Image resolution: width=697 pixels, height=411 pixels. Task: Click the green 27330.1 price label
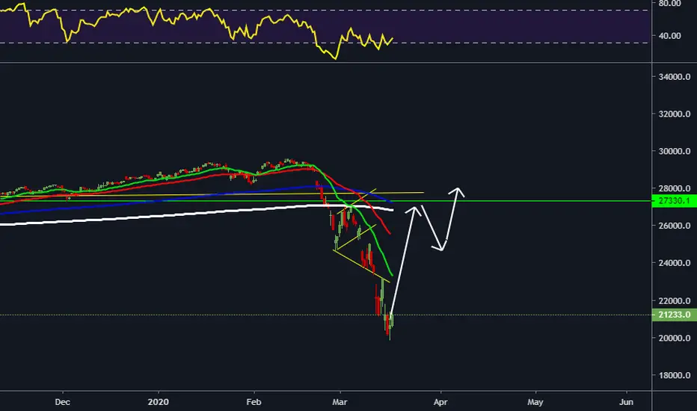point(674,201)
